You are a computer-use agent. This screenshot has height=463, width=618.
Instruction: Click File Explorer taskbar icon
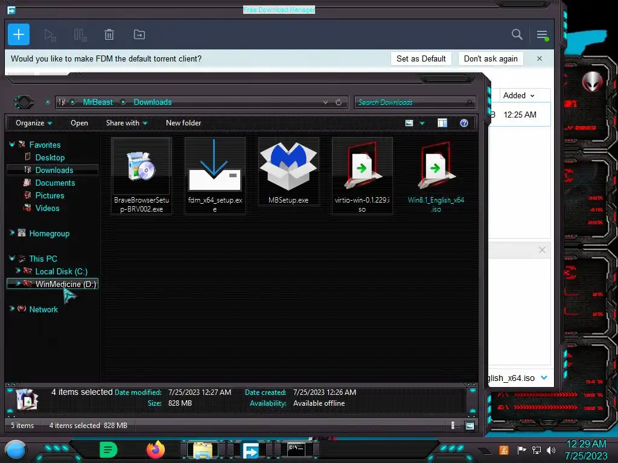click(203, 450)
